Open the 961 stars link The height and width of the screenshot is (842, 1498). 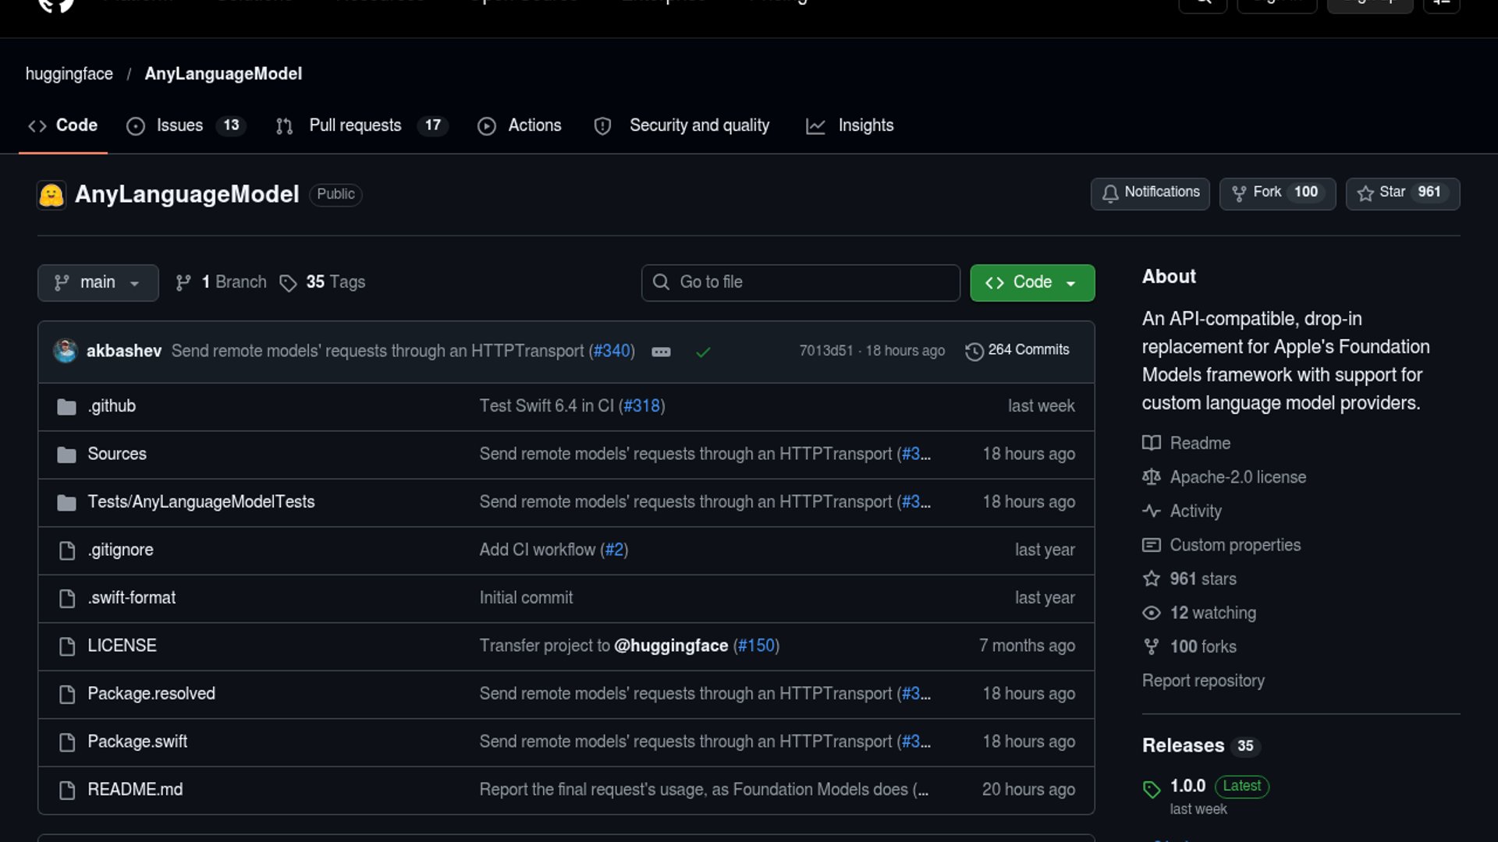click(x=1190, y=579)
